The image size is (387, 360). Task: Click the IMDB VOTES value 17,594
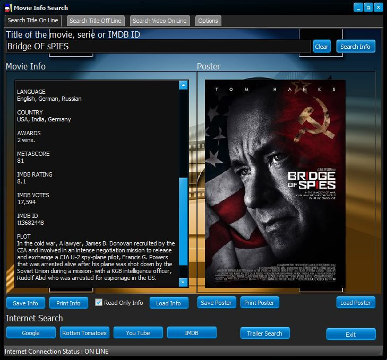coord(27,202)
